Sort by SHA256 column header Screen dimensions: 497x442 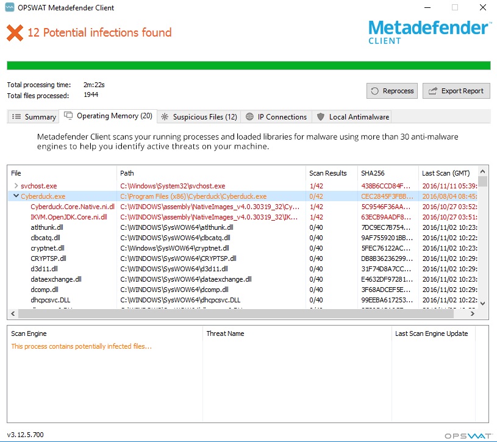click(x=388, y=173)
